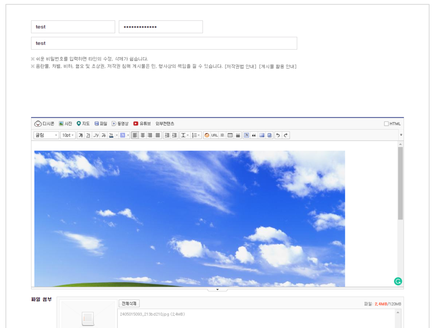Viewport: 435px width, 328px height.
Task: Undo the last edit
Action: (x=278, y=135)
